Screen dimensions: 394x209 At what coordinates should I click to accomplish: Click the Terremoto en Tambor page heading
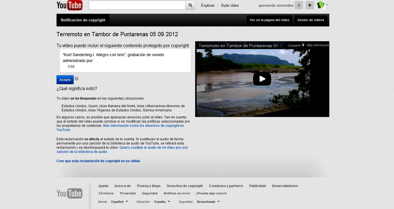[x=117, y=34]
